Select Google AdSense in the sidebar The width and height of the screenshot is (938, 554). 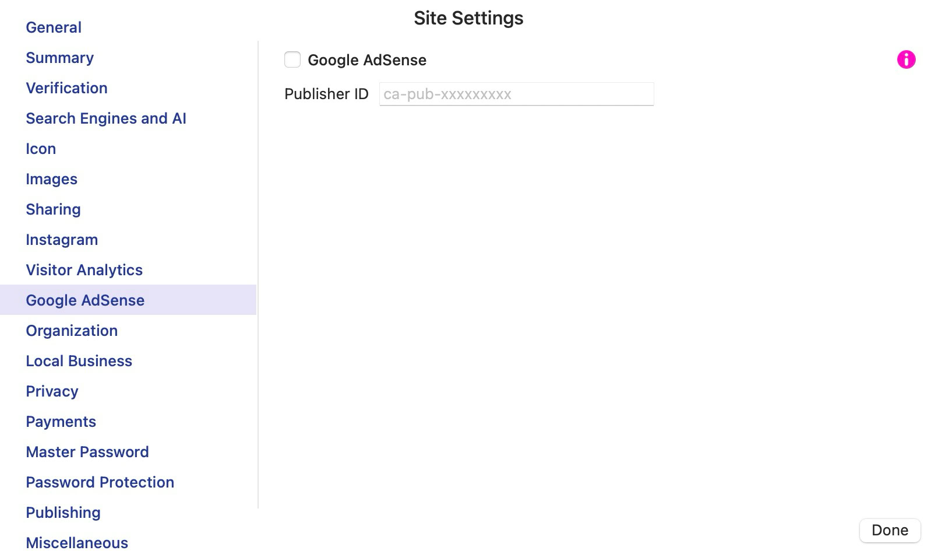(85, 300)
